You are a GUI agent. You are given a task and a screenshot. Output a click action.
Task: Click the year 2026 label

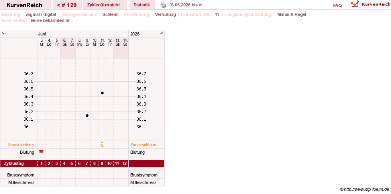pyautogui.click(x=135, y=34)
